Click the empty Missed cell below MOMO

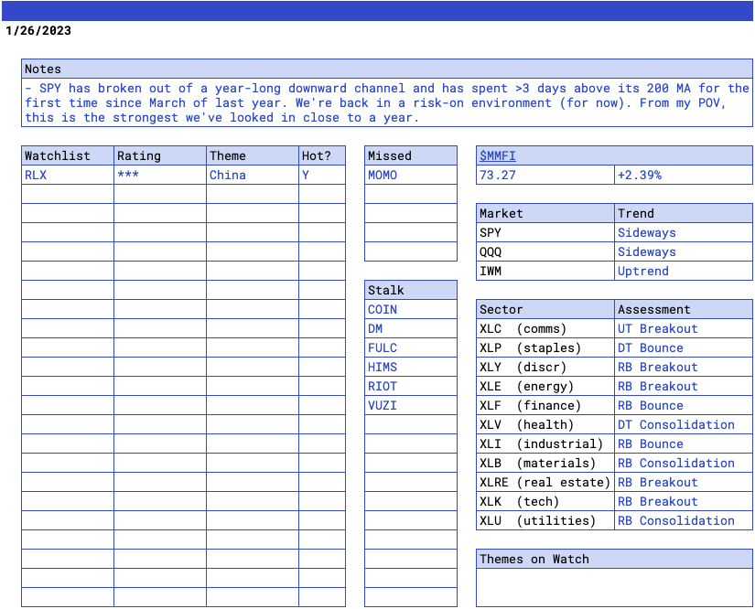(x=411, y=194)
